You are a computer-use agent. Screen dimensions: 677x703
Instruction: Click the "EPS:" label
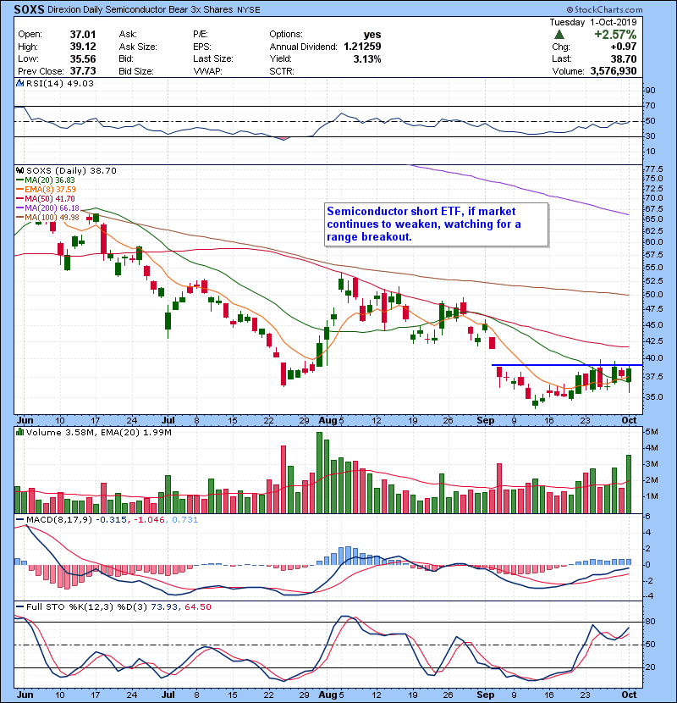point(202,47)
